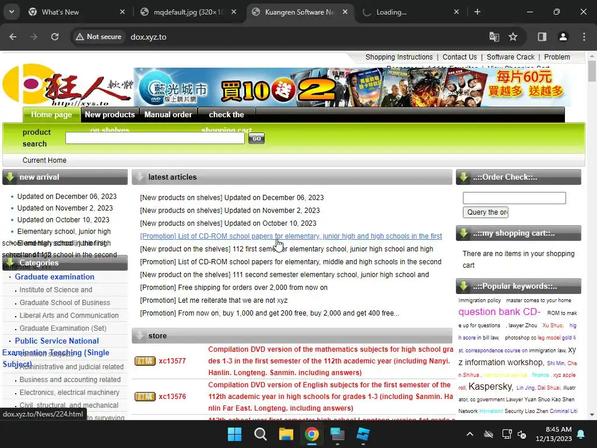The width and height of the screenshot is (597, 448).
Task: Open the Graduate examination category
Action: click(54, 277)
